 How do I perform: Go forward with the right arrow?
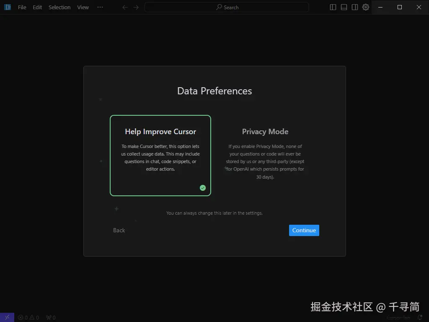coord(136,8)
